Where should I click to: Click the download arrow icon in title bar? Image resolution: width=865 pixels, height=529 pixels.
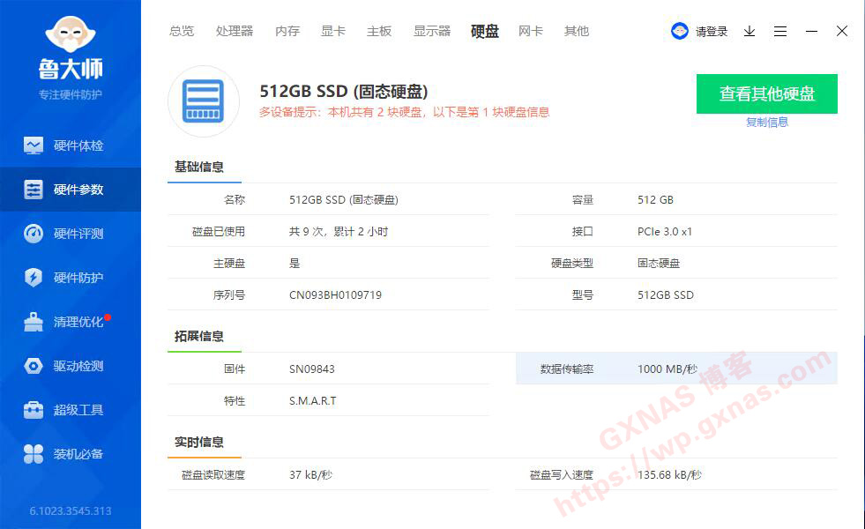click(x=749, y=31)
